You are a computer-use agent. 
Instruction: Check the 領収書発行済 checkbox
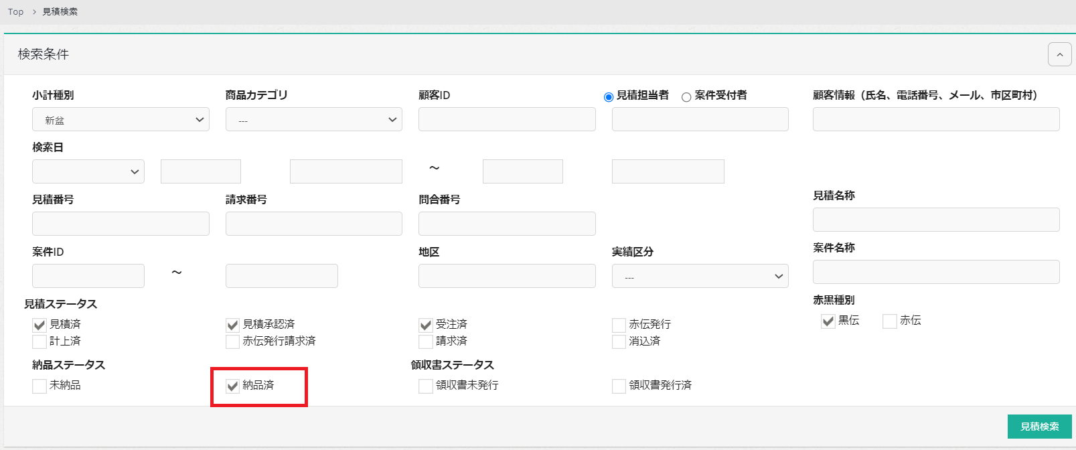point(619,386)
